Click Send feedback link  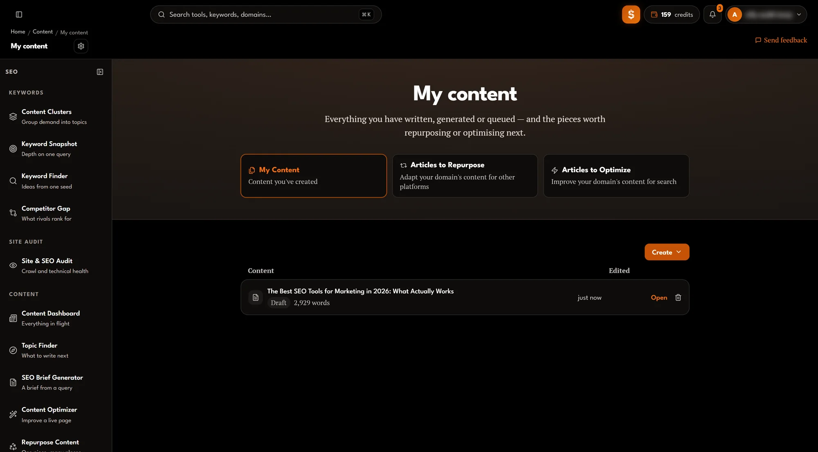click(x=781, y=40)
